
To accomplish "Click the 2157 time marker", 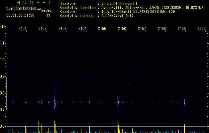I will click(x=142, y=29).
